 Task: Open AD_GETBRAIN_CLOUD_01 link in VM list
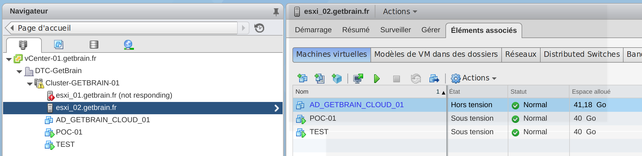356,105
